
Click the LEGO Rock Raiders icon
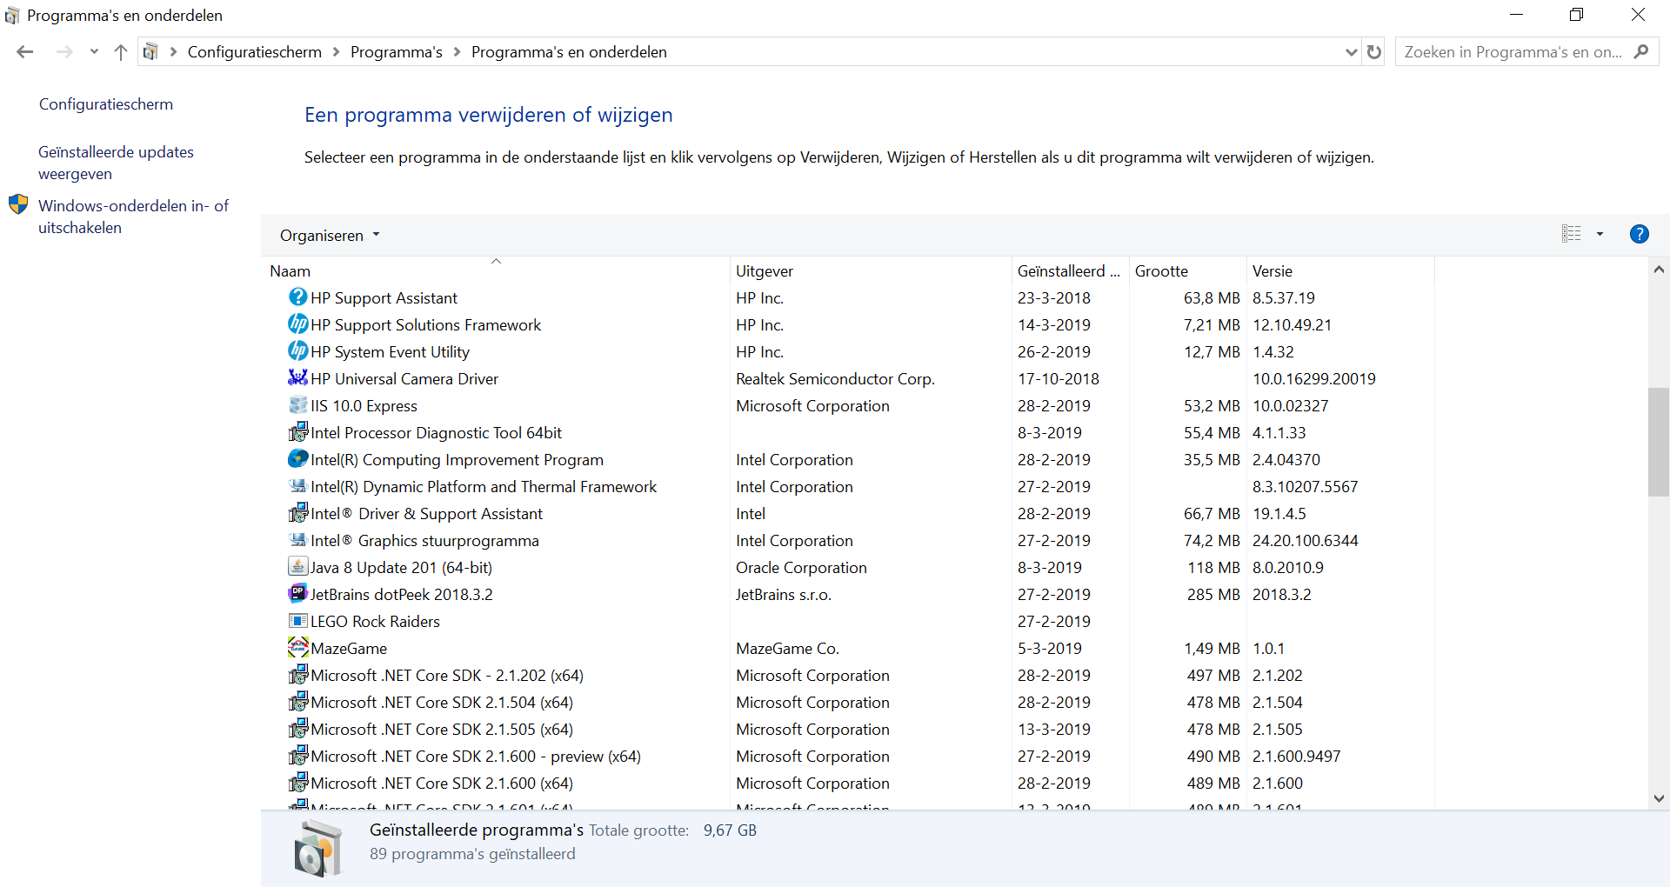297,621
